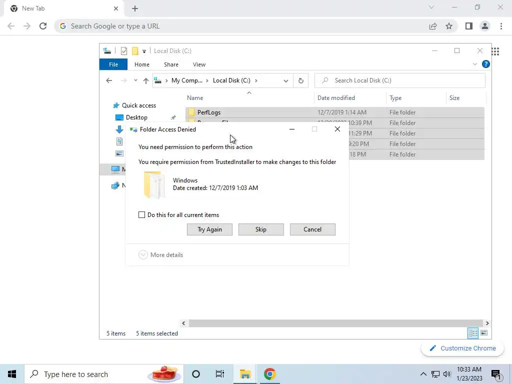Open the View ribbon tab

[x=199, y=64]
